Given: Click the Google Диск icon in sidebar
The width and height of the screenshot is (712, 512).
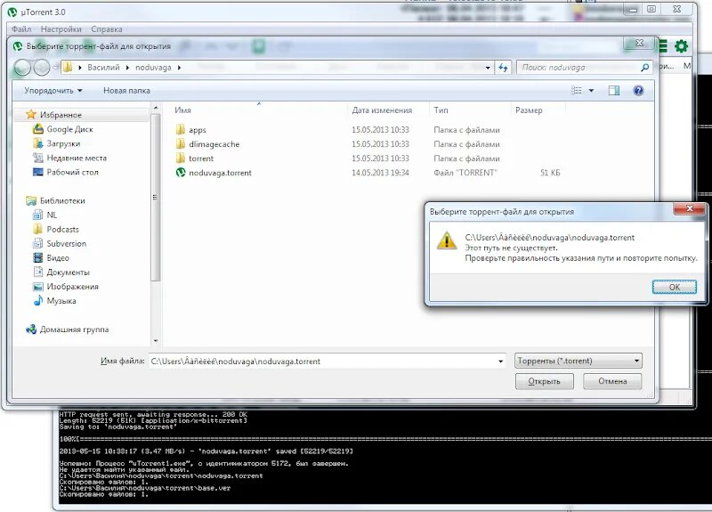Looking at the screenshot, I should 38,129.
